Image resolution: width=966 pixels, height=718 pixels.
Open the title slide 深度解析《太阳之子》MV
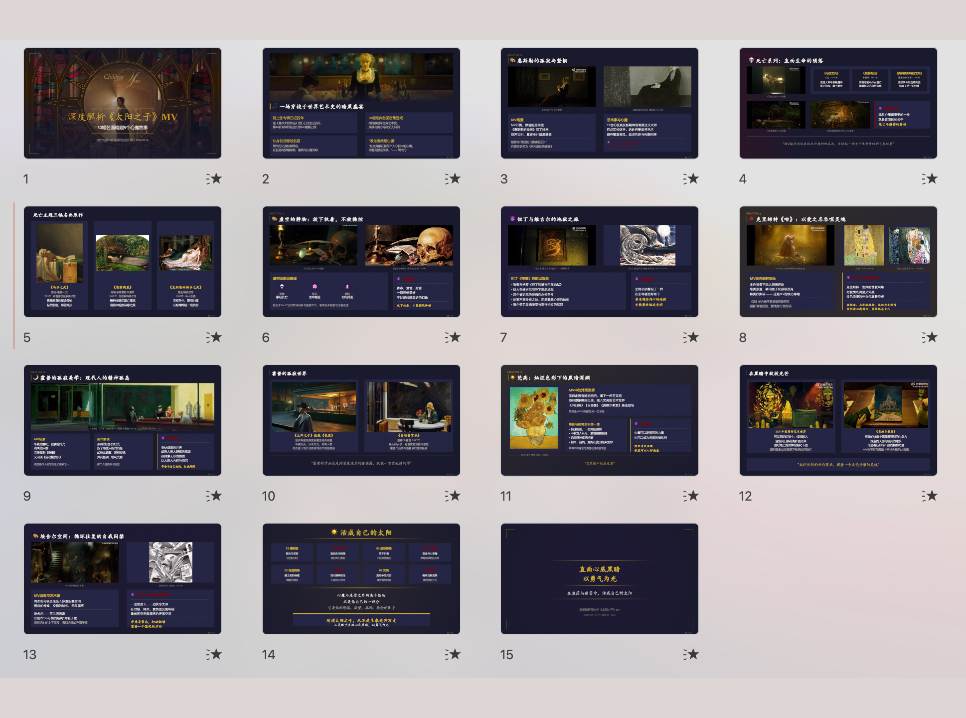[123, 102]
